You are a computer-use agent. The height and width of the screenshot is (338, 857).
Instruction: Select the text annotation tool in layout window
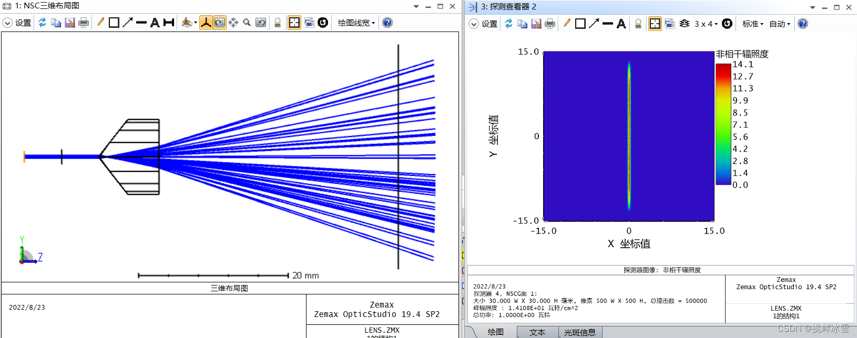point(155,23)
